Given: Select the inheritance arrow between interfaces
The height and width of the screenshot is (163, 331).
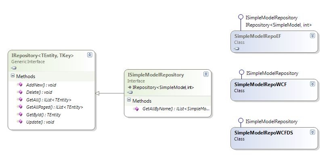Looking at the screenshot, I should point(109,93).
